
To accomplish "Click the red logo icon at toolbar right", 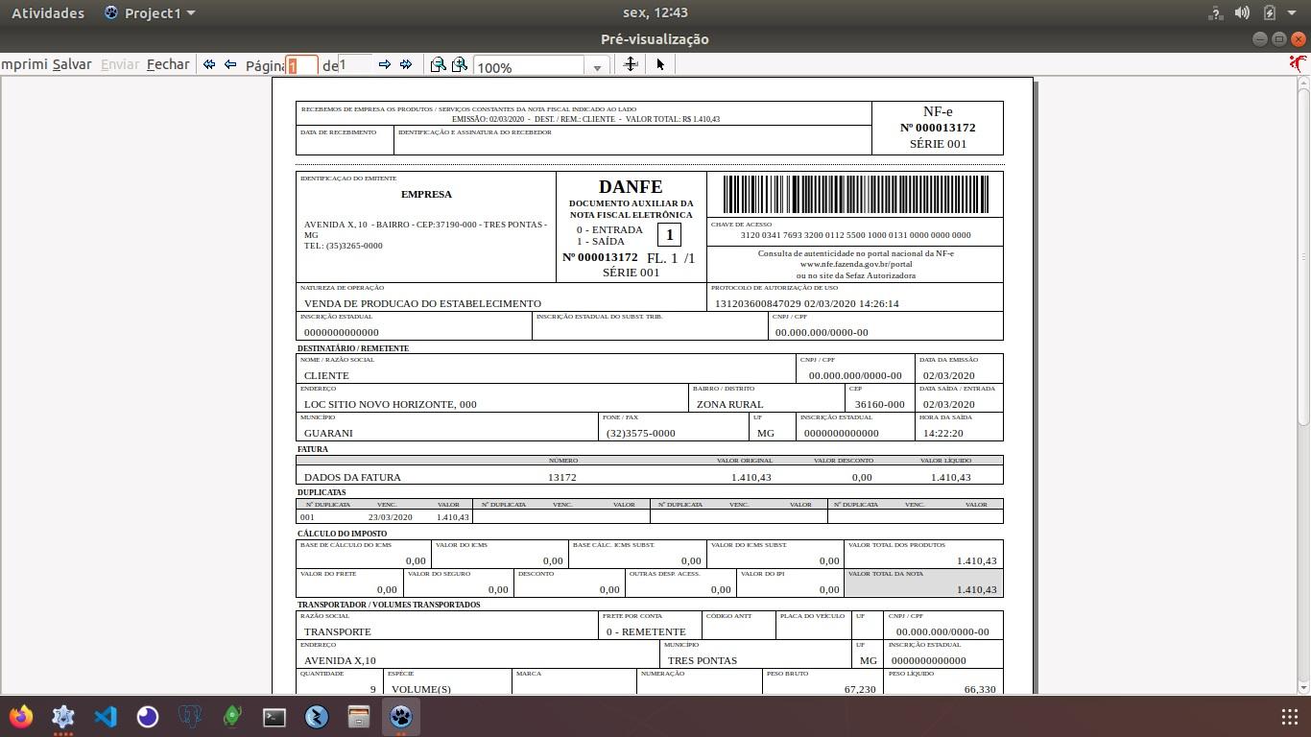I will [x=1298, y=63].
